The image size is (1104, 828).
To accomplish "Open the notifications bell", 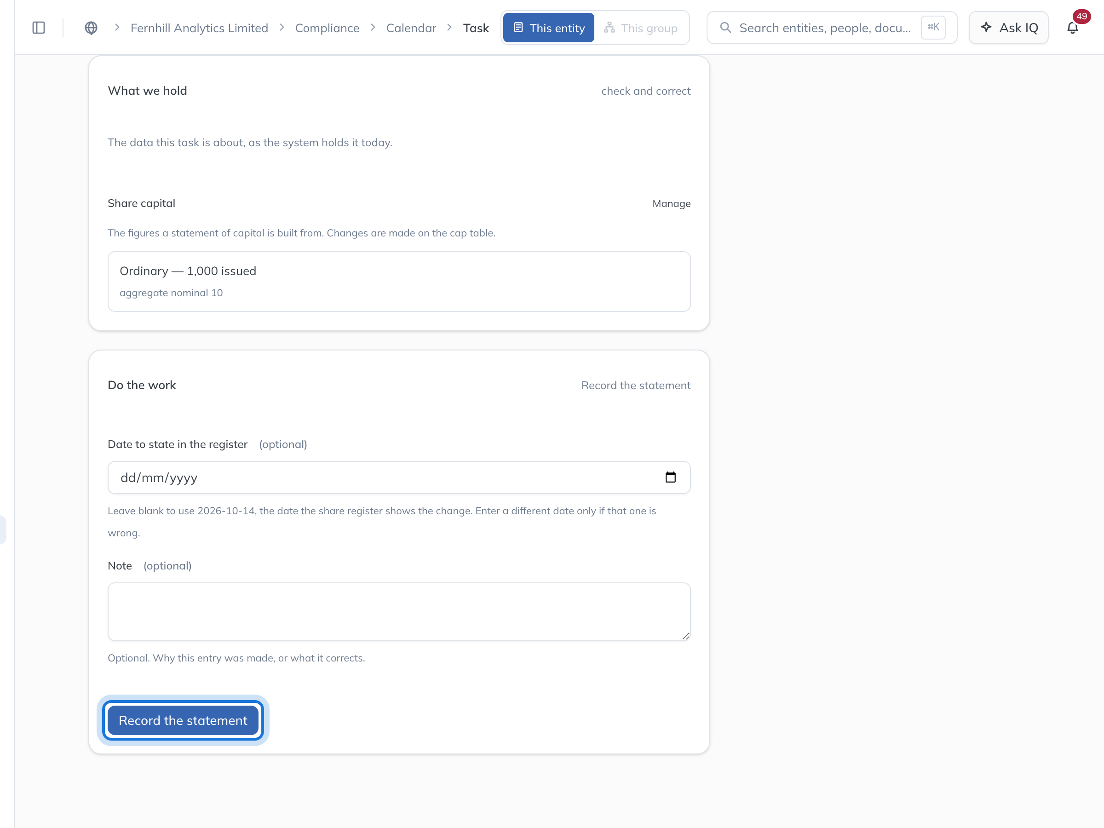I will click(x=1072, y=28).
